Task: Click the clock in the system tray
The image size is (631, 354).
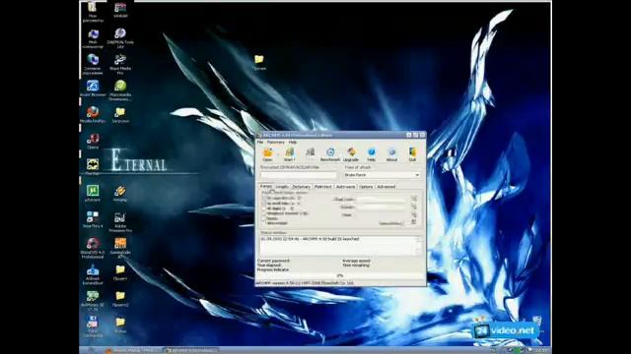Action: pos(541,350)
